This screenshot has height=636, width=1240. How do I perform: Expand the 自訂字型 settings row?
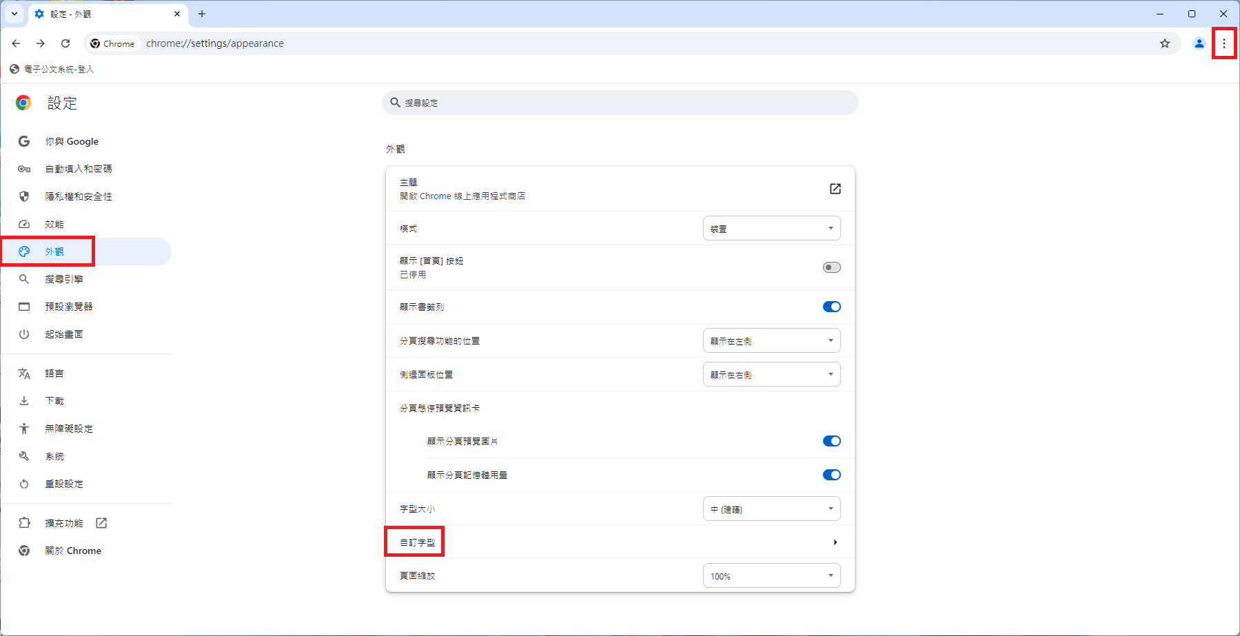(619, 542)
